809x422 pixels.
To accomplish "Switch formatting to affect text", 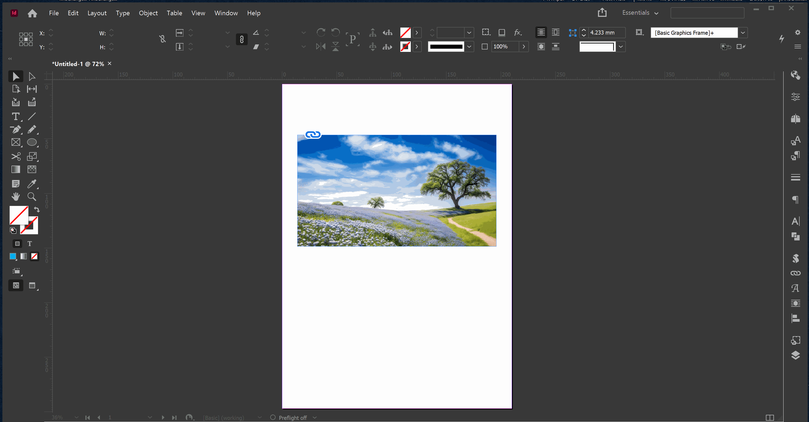I will click(x=30, y=244).
